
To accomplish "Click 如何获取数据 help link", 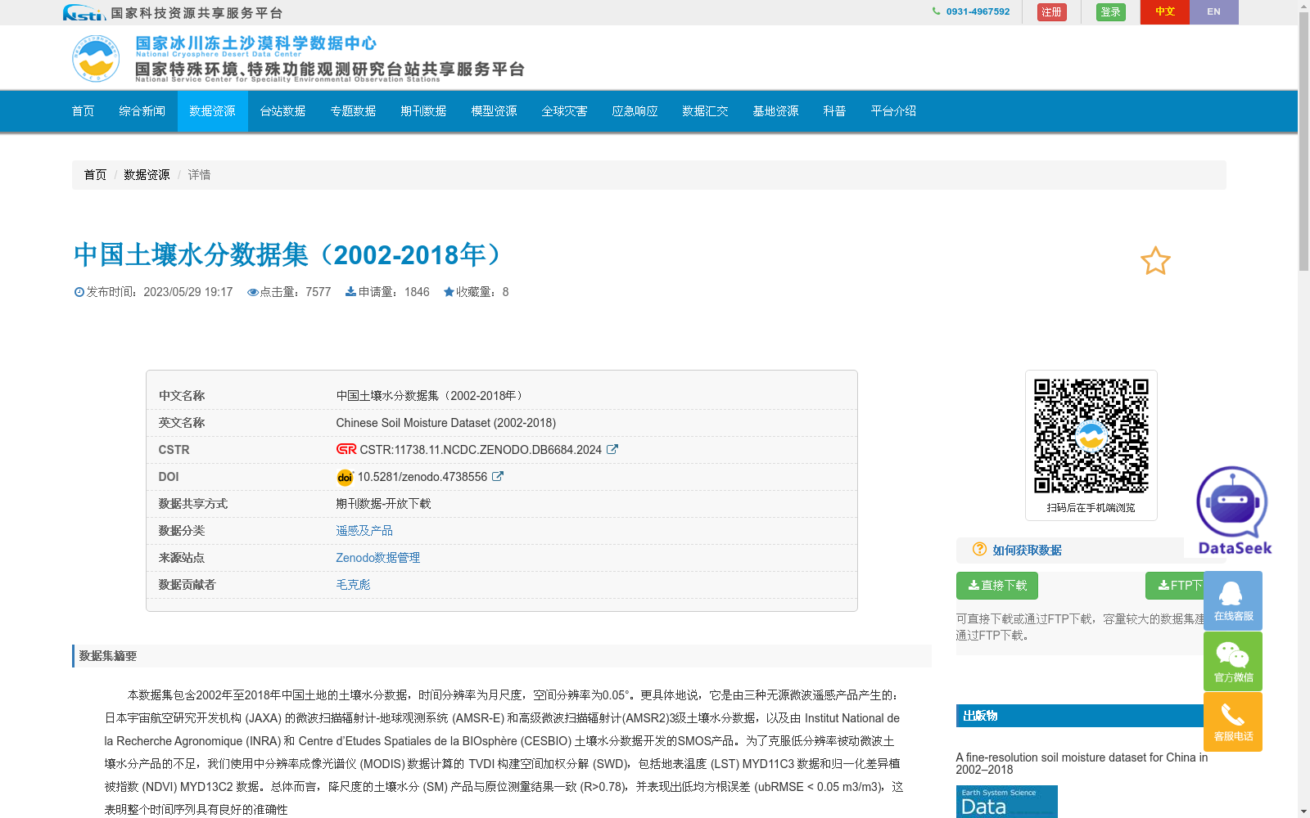I will pos(1027,550).
